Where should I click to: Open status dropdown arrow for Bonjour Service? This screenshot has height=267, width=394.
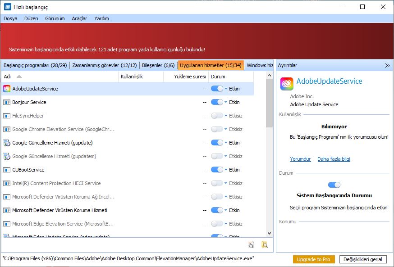click(x=226, y=102)
